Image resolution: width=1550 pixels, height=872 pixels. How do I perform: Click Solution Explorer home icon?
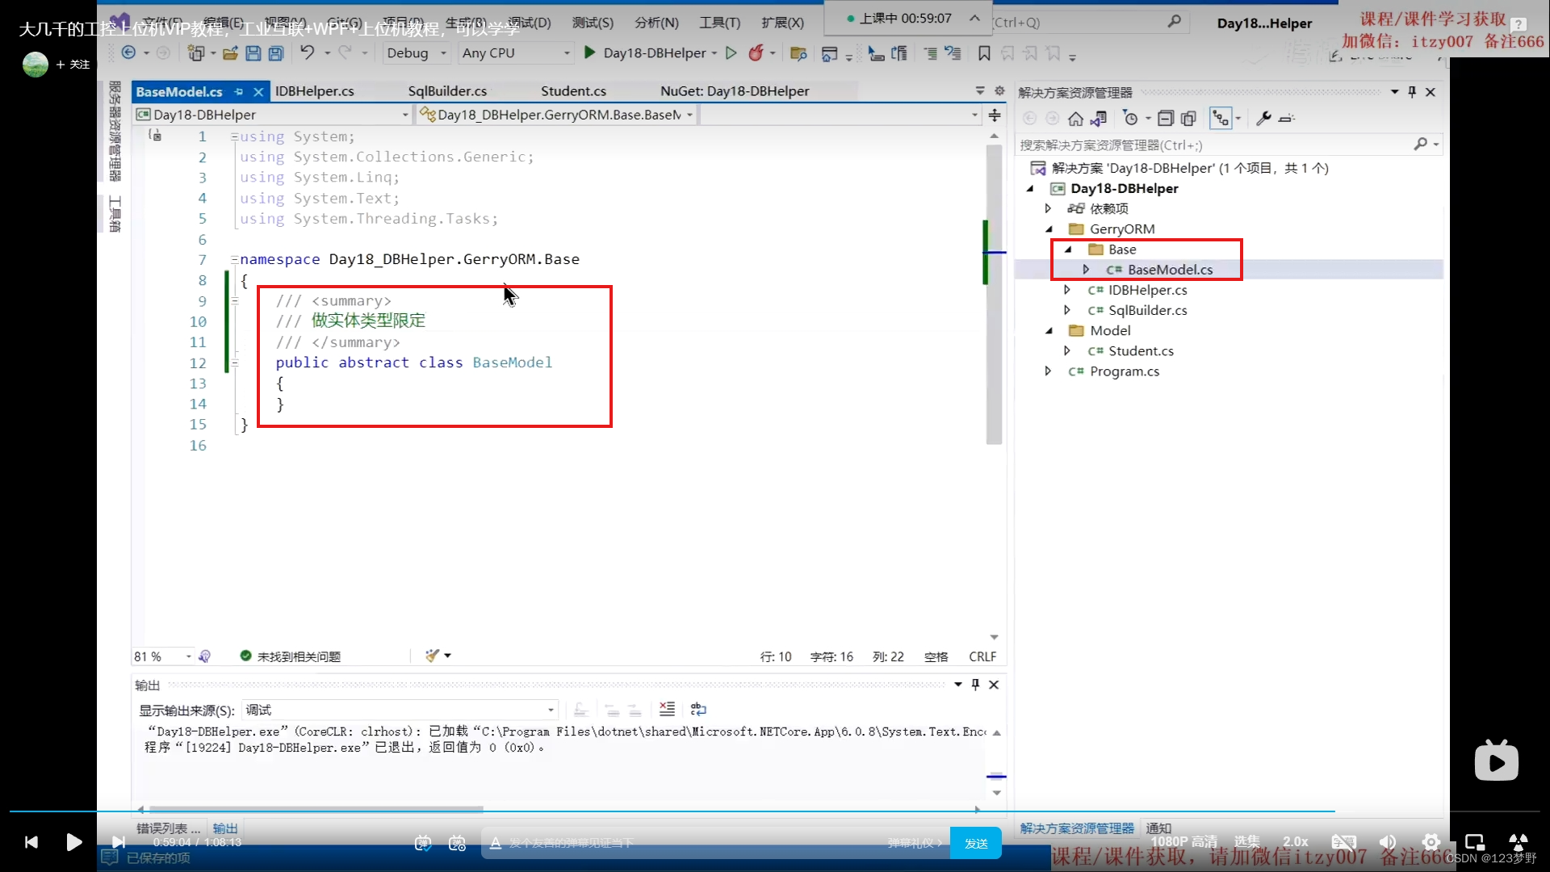[1075, 119]
